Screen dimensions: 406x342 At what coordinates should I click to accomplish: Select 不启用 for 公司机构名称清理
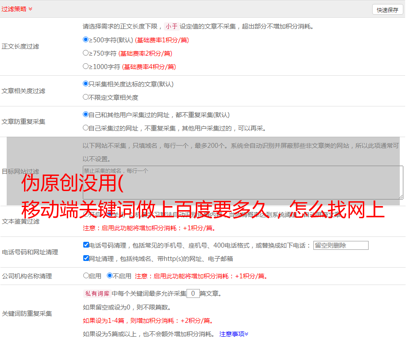(x=110, y=276)
